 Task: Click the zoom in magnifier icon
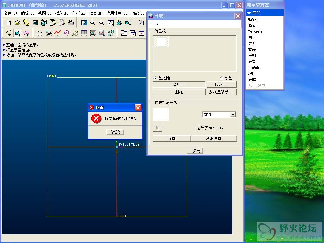click(x=93, y=22)
